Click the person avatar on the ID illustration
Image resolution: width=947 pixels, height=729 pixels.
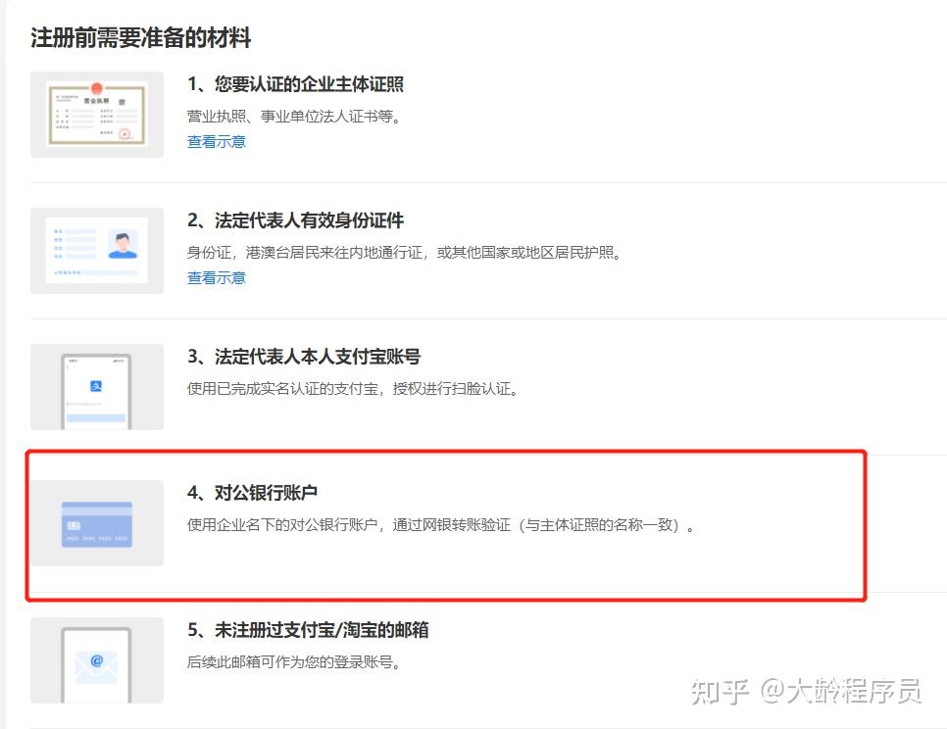125,242
